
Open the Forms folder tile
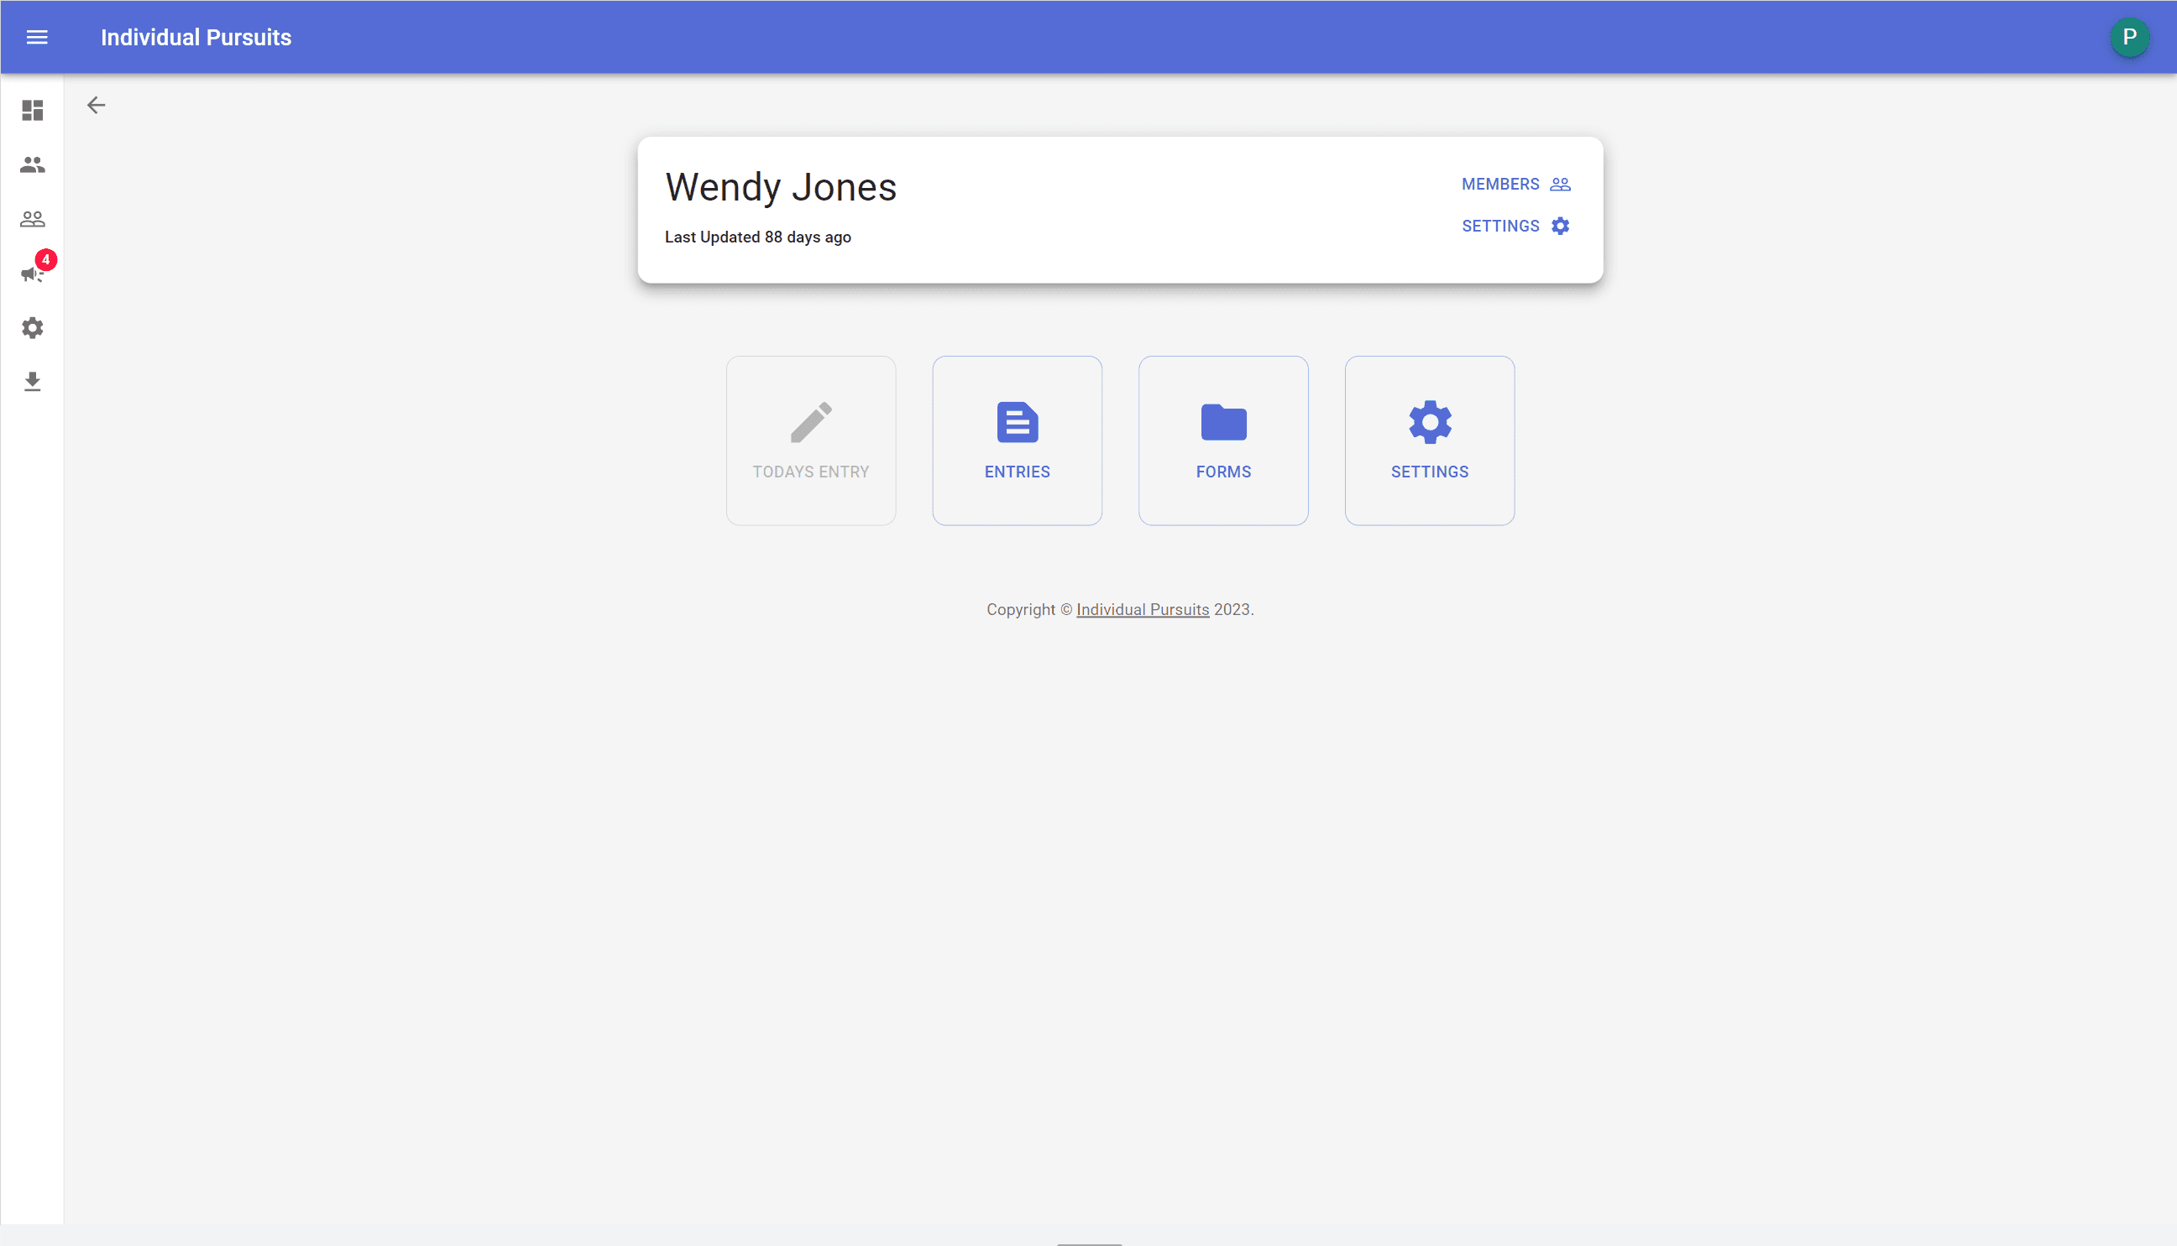click(1223, 441)
